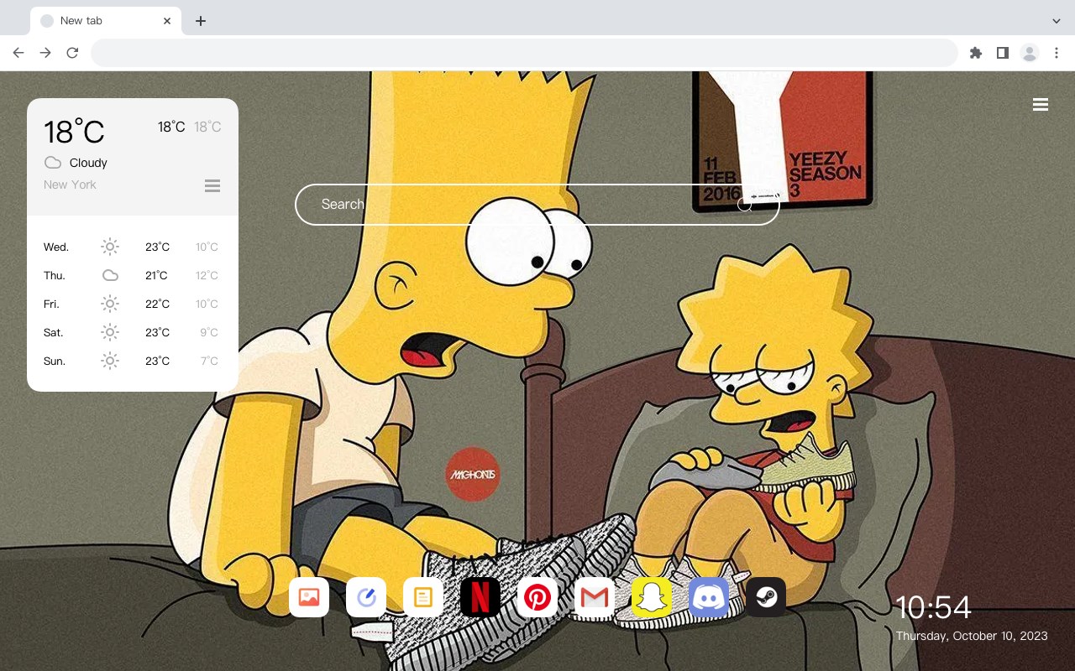Open the weather widget menu icon
Image resolution: width=1075 pixels, height=671 pixels.
(x=212, y=185)
